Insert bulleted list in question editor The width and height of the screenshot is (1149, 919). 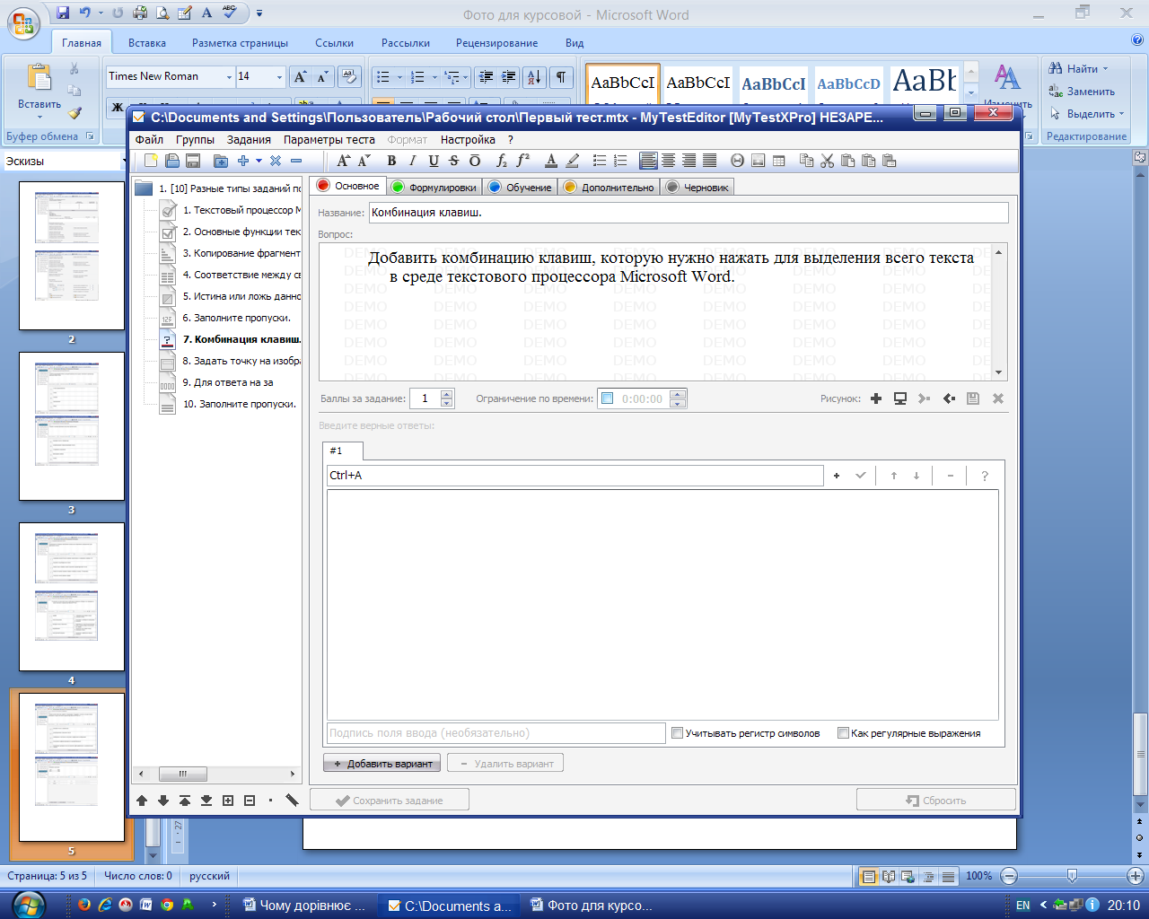click(x=600, y=161)
